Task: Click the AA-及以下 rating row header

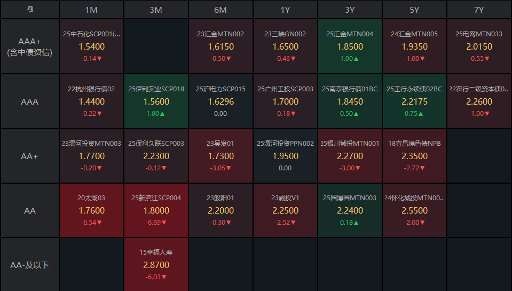Action: click(x=30, y=265)
